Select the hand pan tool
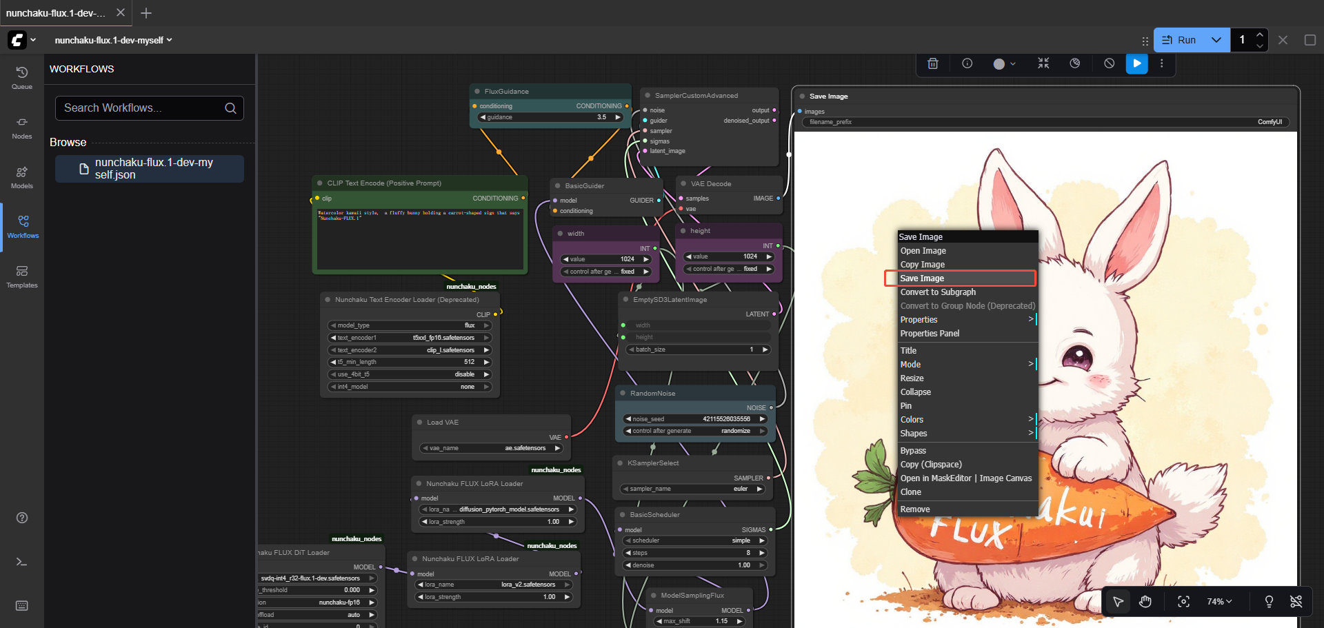The image size is (1324, 628). pyautogui.click(x=1145, y=602)
